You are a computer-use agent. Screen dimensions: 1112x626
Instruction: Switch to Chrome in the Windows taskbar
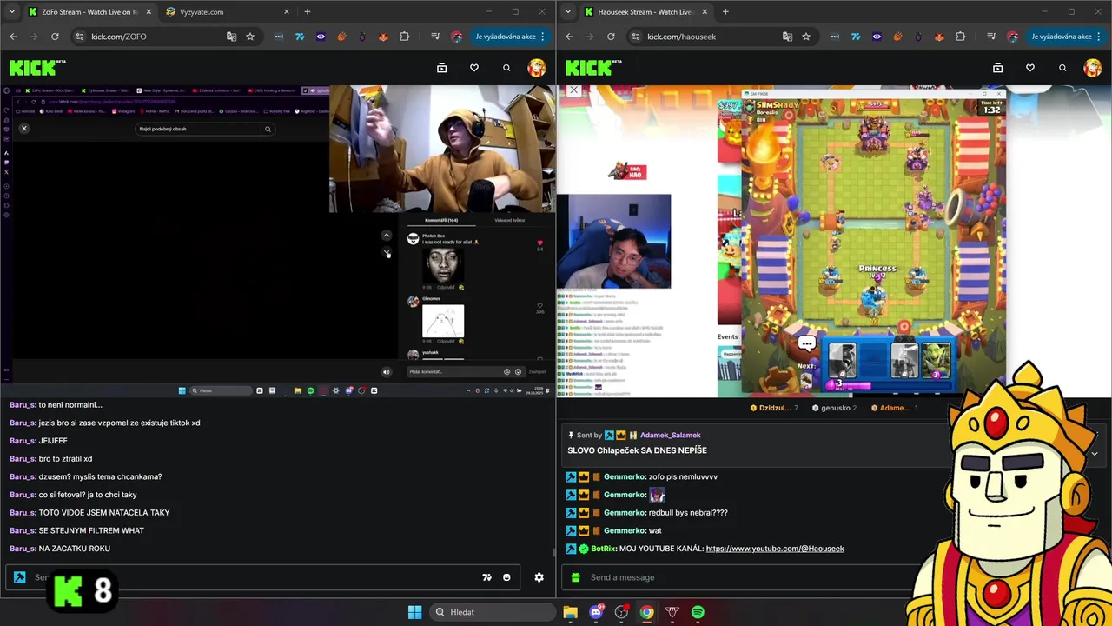point(646,612)
